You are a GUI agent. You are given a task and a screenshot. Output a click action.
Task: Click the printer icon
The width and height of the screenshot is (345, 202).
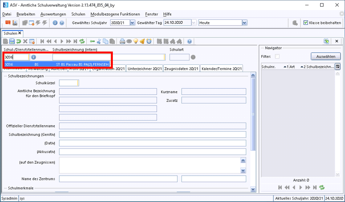[123, 41]
